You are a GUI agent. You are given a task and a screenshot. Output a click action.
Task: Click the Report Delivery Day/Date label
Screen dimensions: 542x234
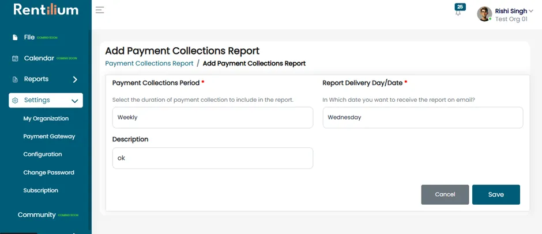click(363, 83)
